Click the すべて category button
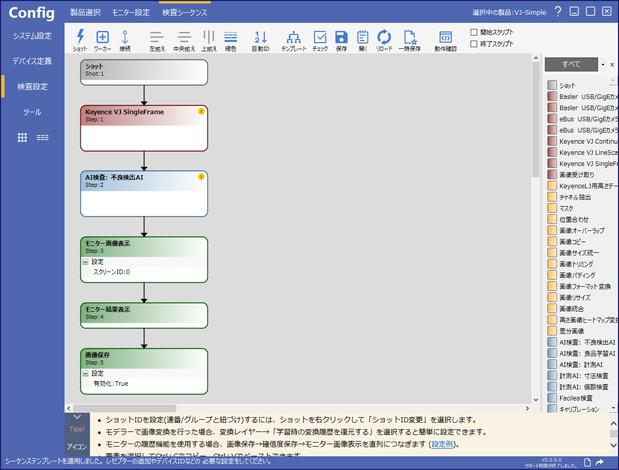Viewport: 619px width, 470px height. pyautogui.click(x=571, y=64)
